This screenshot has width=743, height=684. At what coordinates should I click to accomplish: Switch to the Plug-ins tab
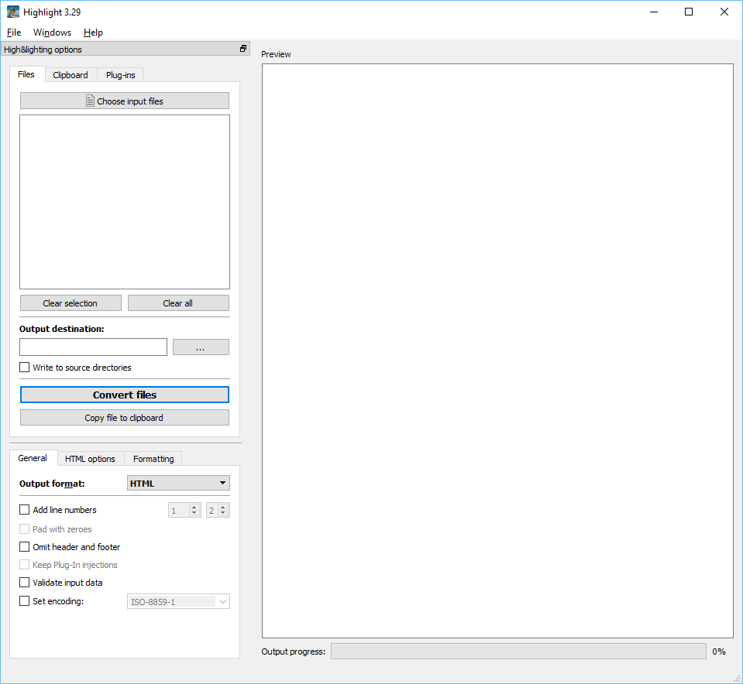120,75
